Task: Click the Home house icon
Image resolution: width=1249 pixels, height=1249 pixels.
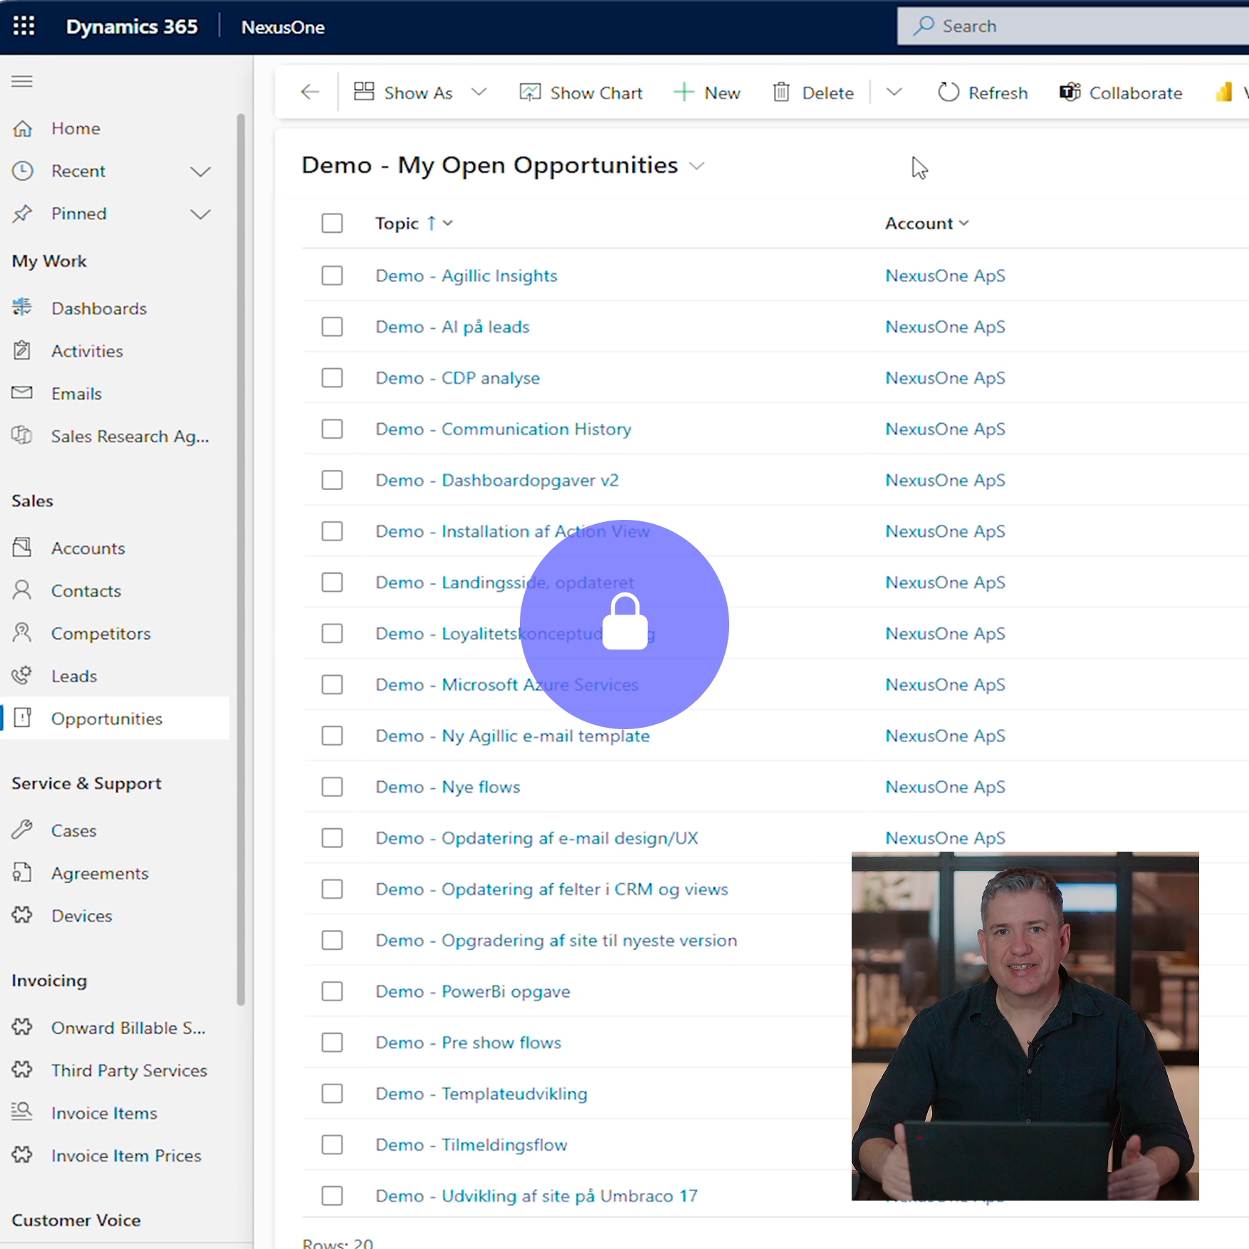Action: coord(23,128)
